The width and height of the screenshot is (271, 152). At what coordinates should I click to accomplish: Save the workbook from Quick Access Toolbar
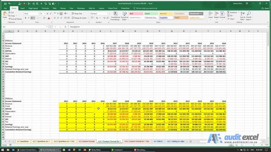tap(6, 4)
